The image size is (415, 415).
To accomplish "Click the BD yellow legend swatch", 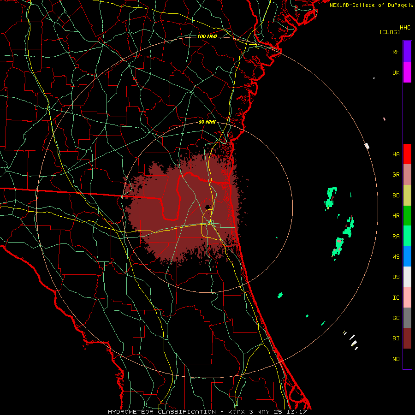I will pos(407,196).
